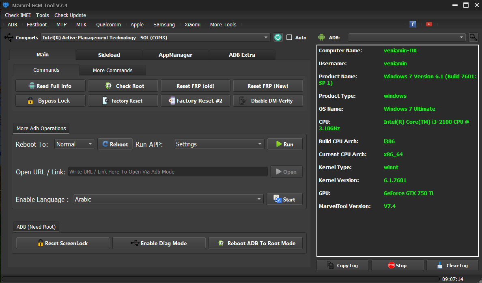Open the Run APP Settings dropdown

tap(219, 144)
